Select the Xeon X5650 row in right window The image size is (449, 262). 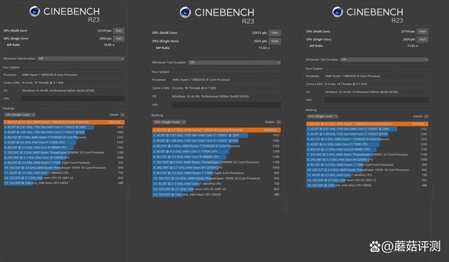point(367,185)
